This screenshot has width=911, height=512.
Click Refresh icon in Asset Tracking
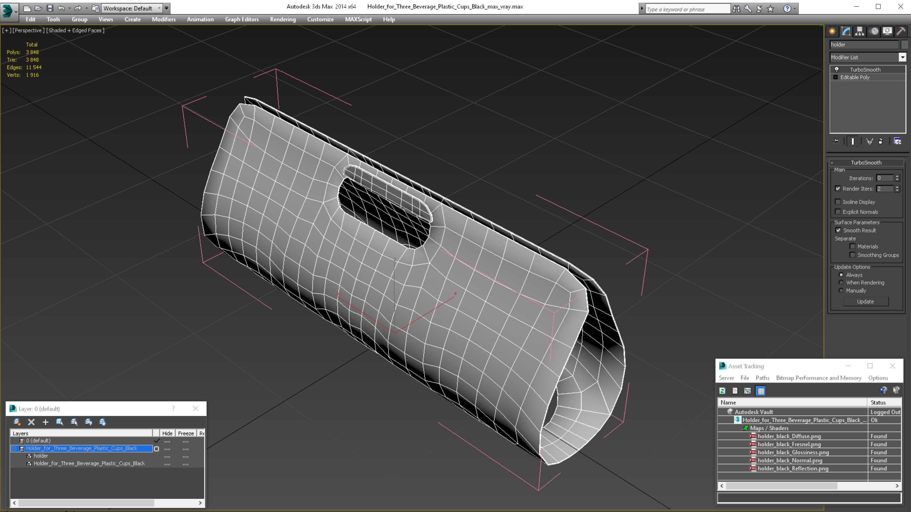[722, 391]
